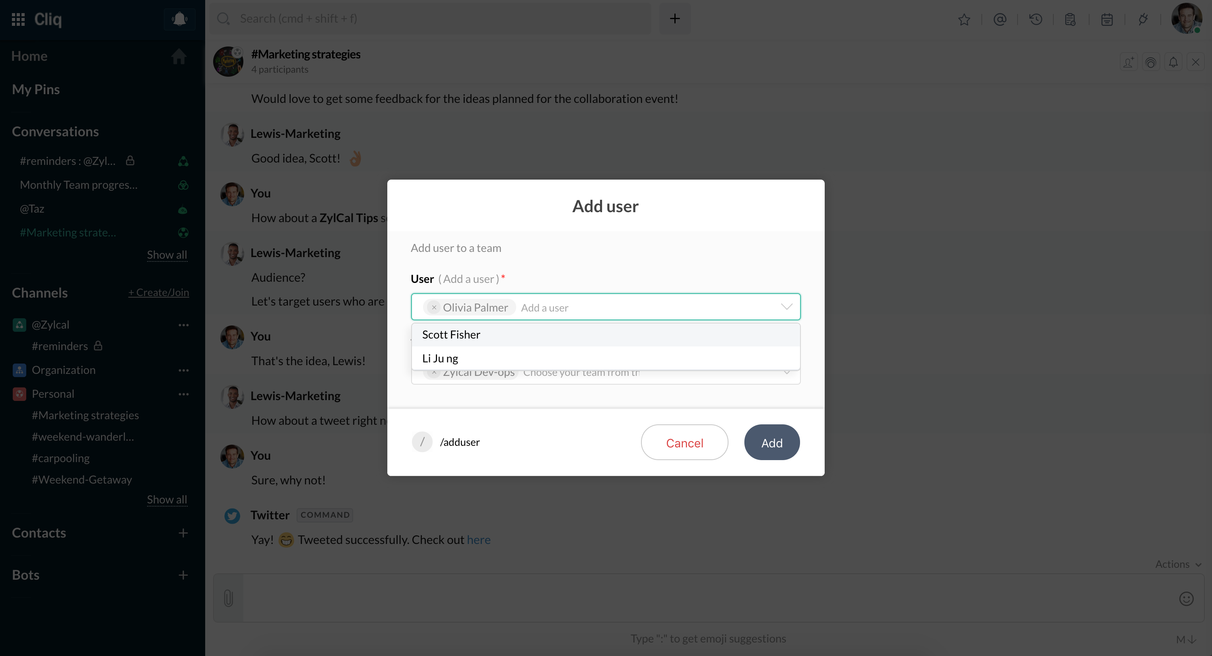Click Cancel in Add user dialog
Screen dimensions: 1212x656
(685, 443)
